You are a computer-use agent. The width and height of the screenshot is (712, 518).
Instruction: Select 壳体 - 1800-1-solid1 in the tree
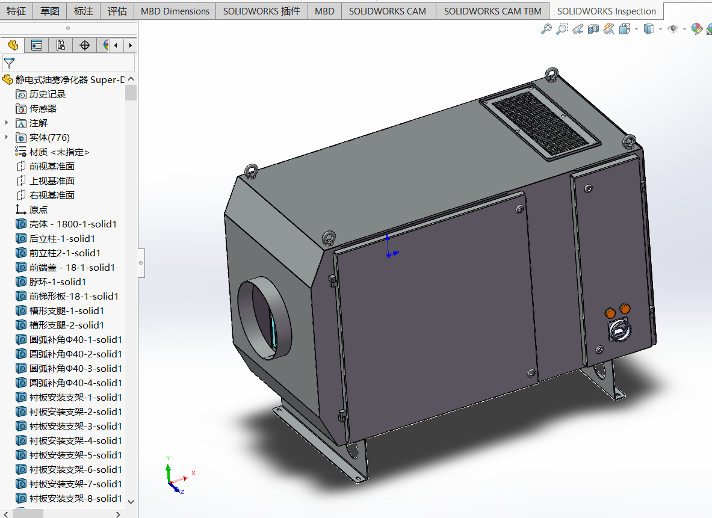tap(73, 224)
